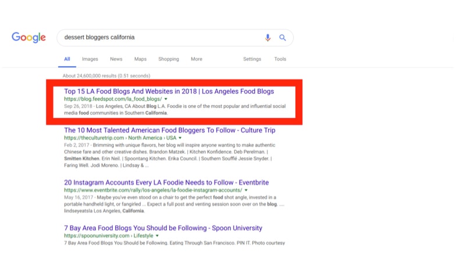Click the theculturetrip.com breadcrumb URL
456x257 pixels.
pos(120,138)
